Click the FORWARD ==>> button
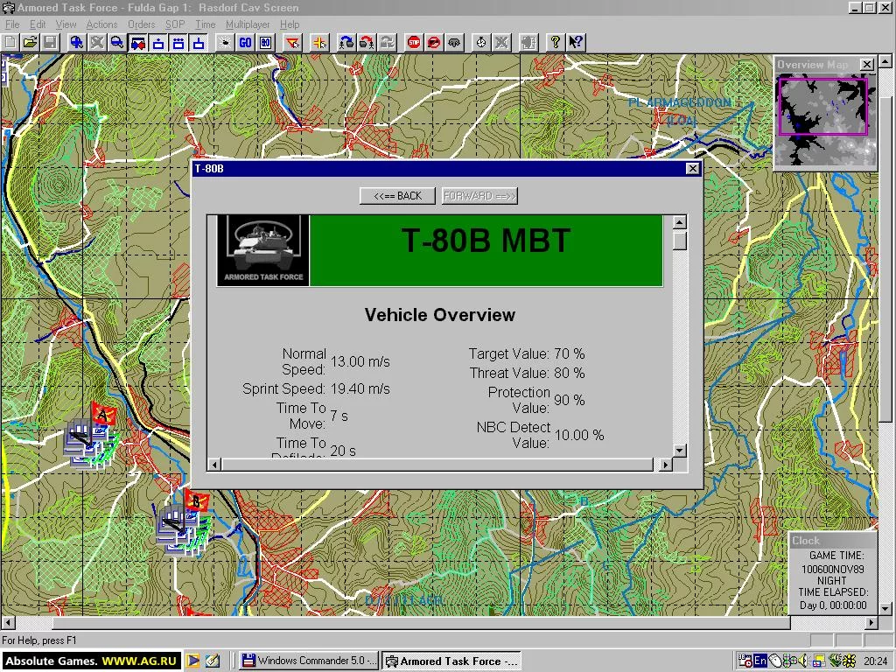Image resolution: width=896 pixels, height=672 pixels. coord(479,196)
